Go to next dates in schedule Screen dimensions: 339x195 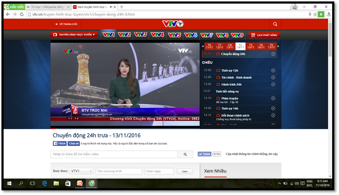pos(278,46)
